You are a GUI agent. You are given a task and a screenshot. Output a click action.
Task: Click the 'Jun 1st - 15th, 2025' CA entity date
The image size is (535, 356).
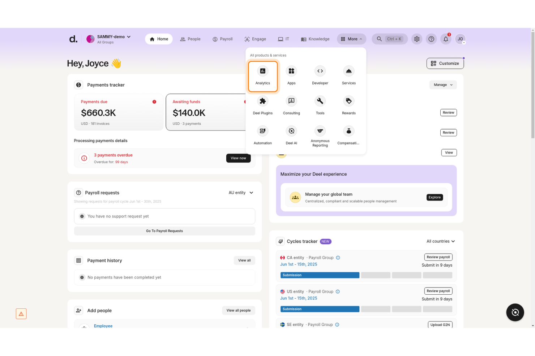click(299, 264)
